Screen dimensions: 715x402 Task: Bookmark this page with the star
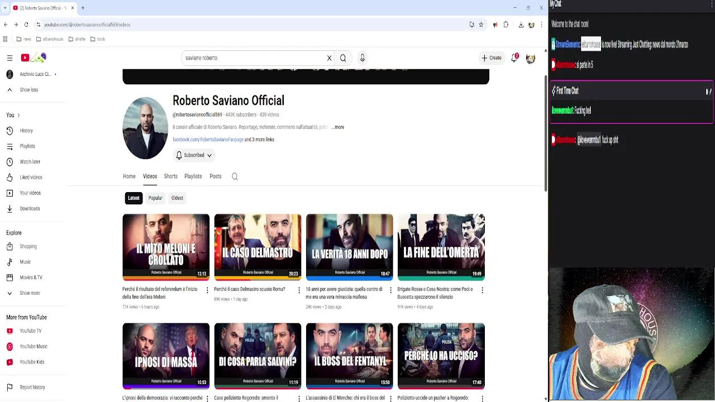tap(481, 25)
